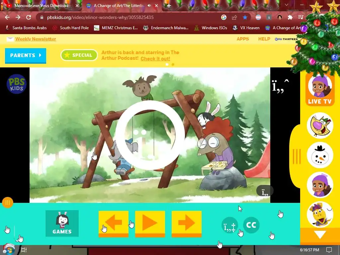Image resolution: width=340 pixels, height=255 pixels.
Task: Open the browser extensions puzzle icon
Action: [290, 17]
